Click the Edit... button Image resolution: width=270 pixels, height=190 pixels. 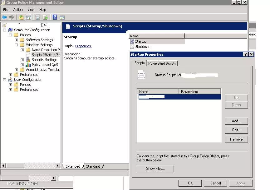[236, 130]
